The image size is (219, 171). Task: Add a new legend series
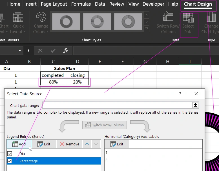[19, 144]
